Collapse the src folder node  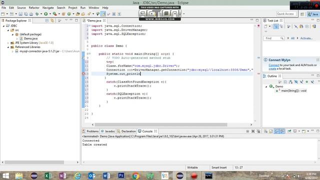(x=8, y=30)
